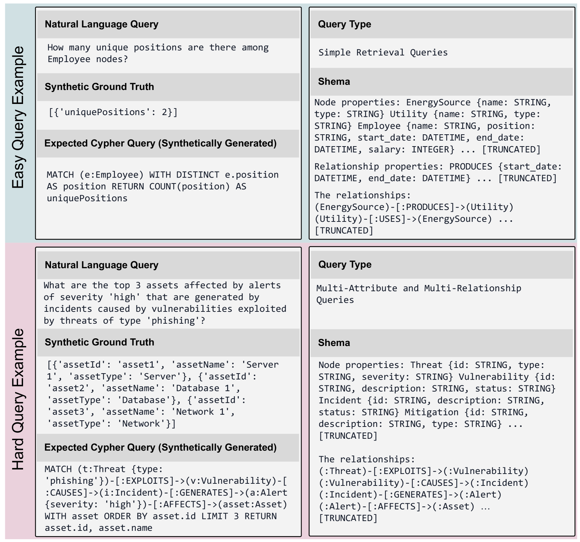
Task: Click the question about unique Employee positions
Action: [158, 53]
